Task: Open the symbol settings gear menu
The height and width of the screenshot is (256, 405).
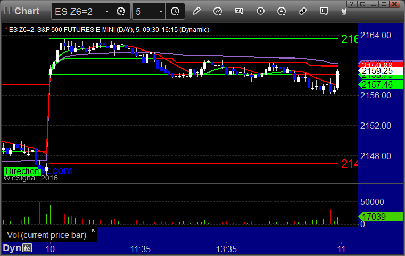Action: [x=121, y=11]
